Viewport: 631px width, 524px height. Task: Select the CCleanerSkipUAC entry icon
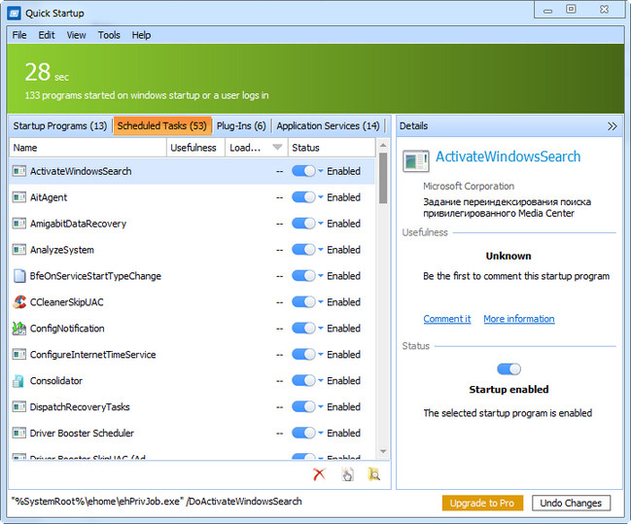click(18, 302)
